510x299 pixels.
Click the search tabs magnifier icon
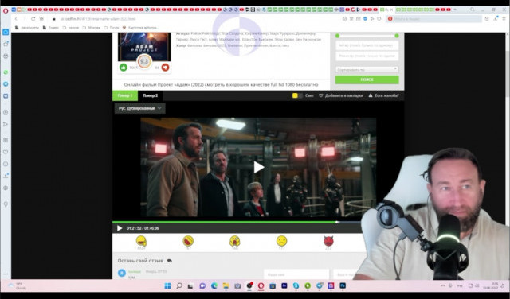click(472, 10)
